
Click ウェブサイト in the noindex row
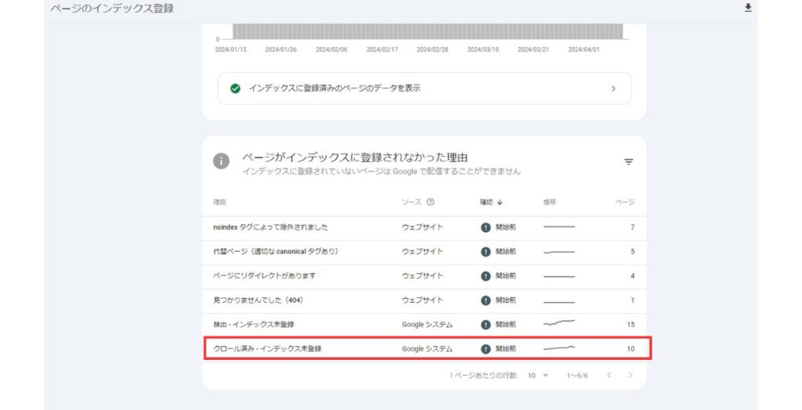[x=422, y=228]
